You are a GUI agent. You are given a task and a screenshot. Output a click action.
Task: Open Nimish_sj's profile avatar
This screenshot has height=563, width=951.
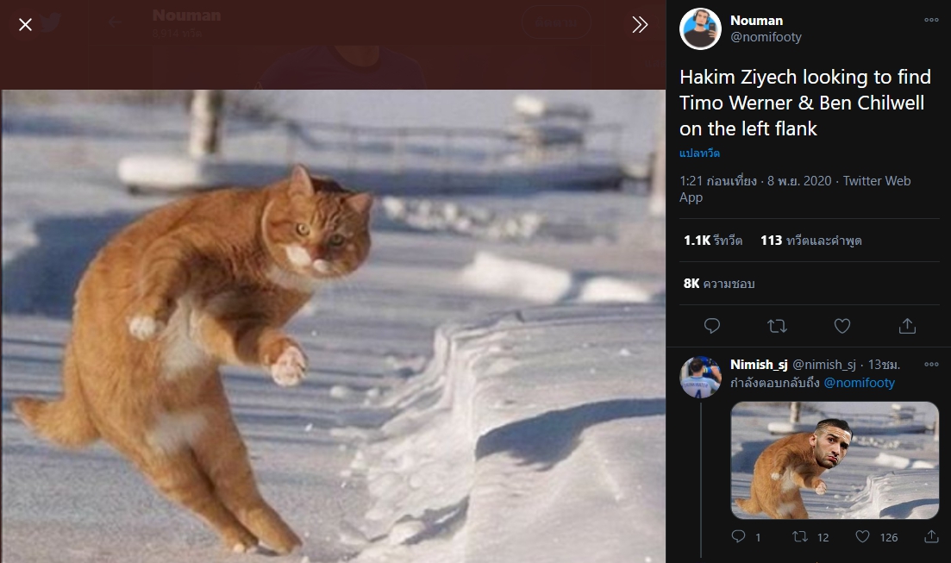[x=700, y=377]
